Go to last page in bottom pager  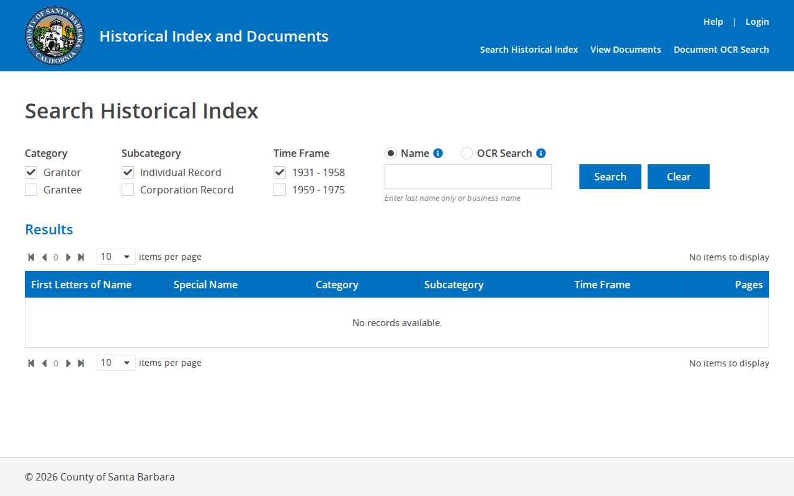click(x=81, y=363)
